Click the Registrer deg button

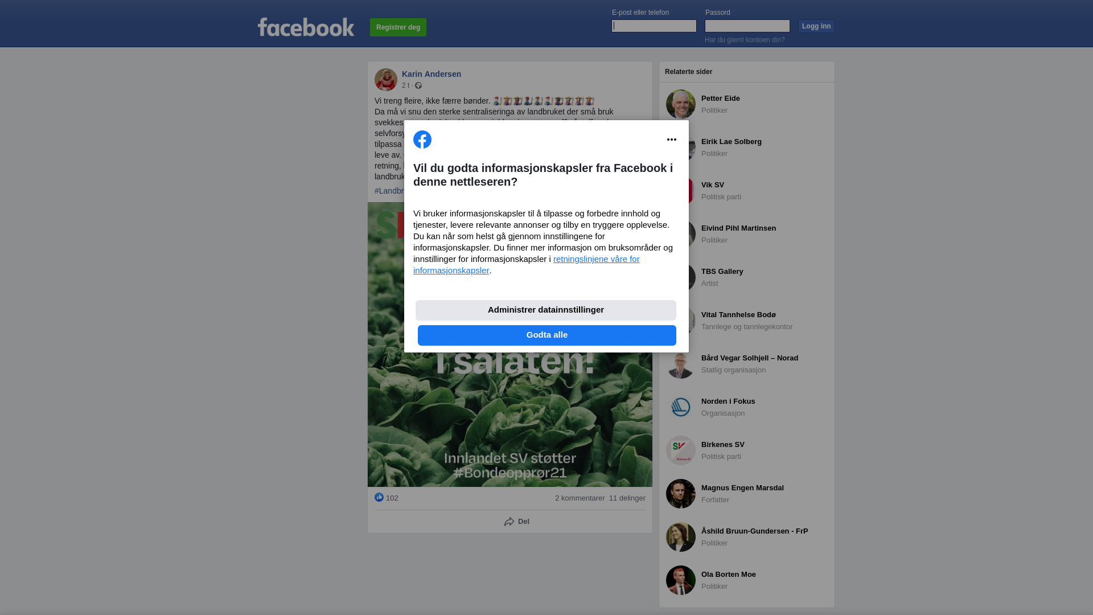tap(398, 27)
